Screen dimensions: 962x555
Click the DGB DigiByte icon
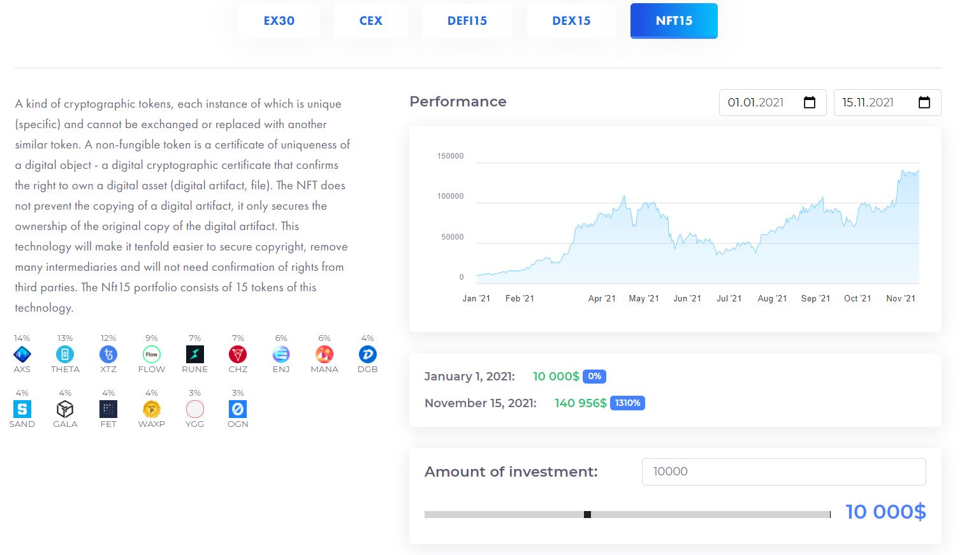(x=368, y=354)
